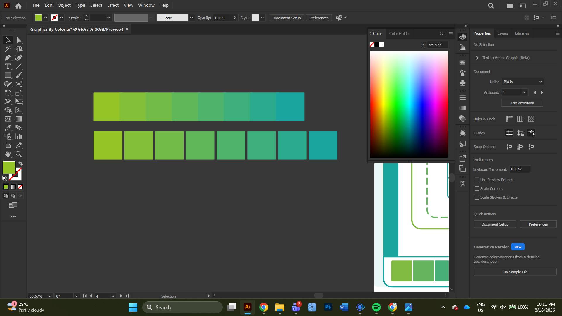Pick the Rectangle tool
This screenshot has height=316, width=562.
point(8,75)
